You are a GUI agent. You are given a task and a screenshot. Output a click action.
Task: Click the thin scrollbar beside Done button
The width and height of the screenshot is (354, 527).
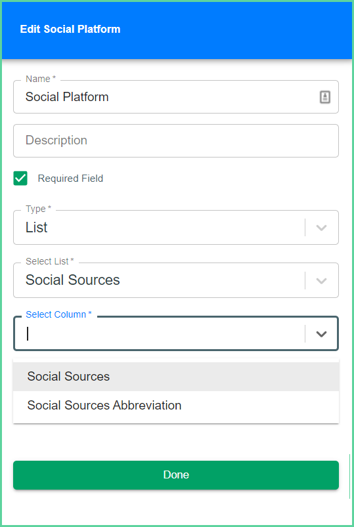pyautogui.click(x=350, y=476)
